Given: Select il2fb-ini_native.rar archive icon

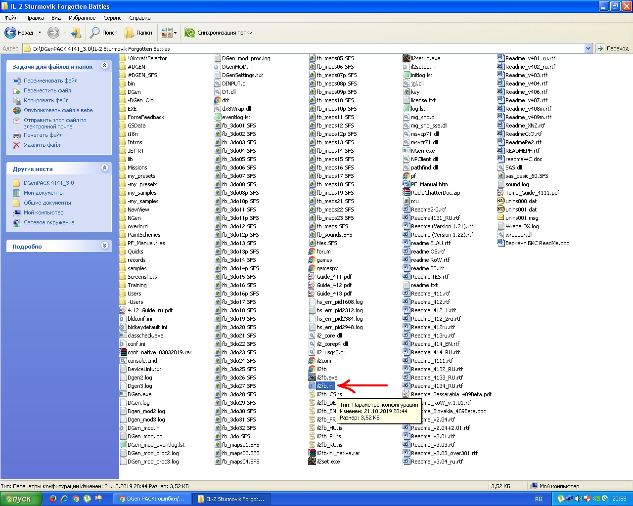Looking at the screenshot, I should 312,453.
